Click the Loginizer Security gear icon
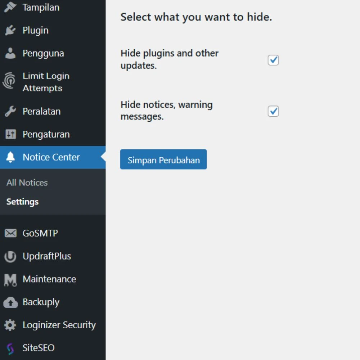This screenshot has height=360, width=360. click(10, 325)
